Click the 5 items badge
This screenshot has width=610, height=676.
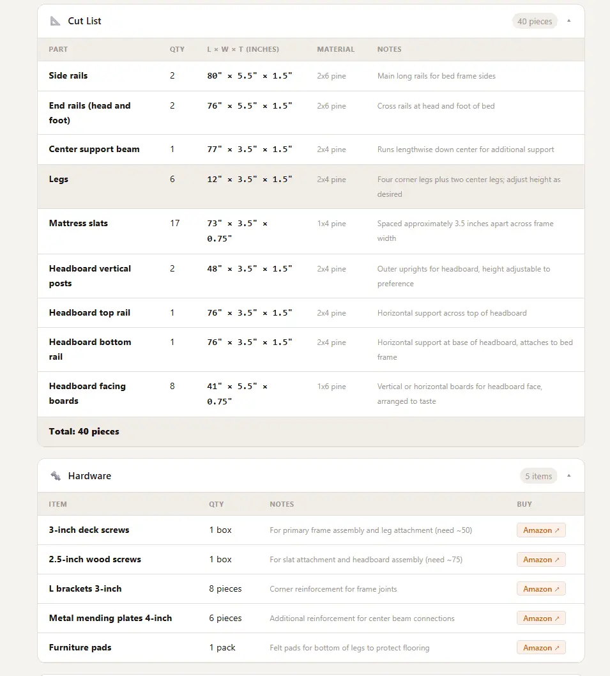point(538,476)
